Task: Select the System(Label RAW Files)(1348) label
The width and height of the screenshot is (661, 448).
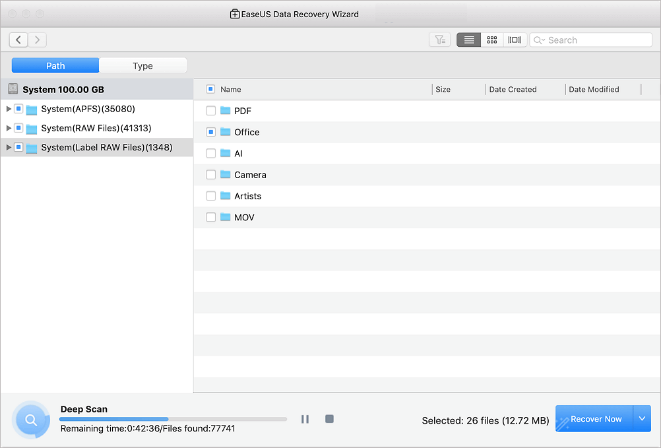Action: [x=107, y=147]
